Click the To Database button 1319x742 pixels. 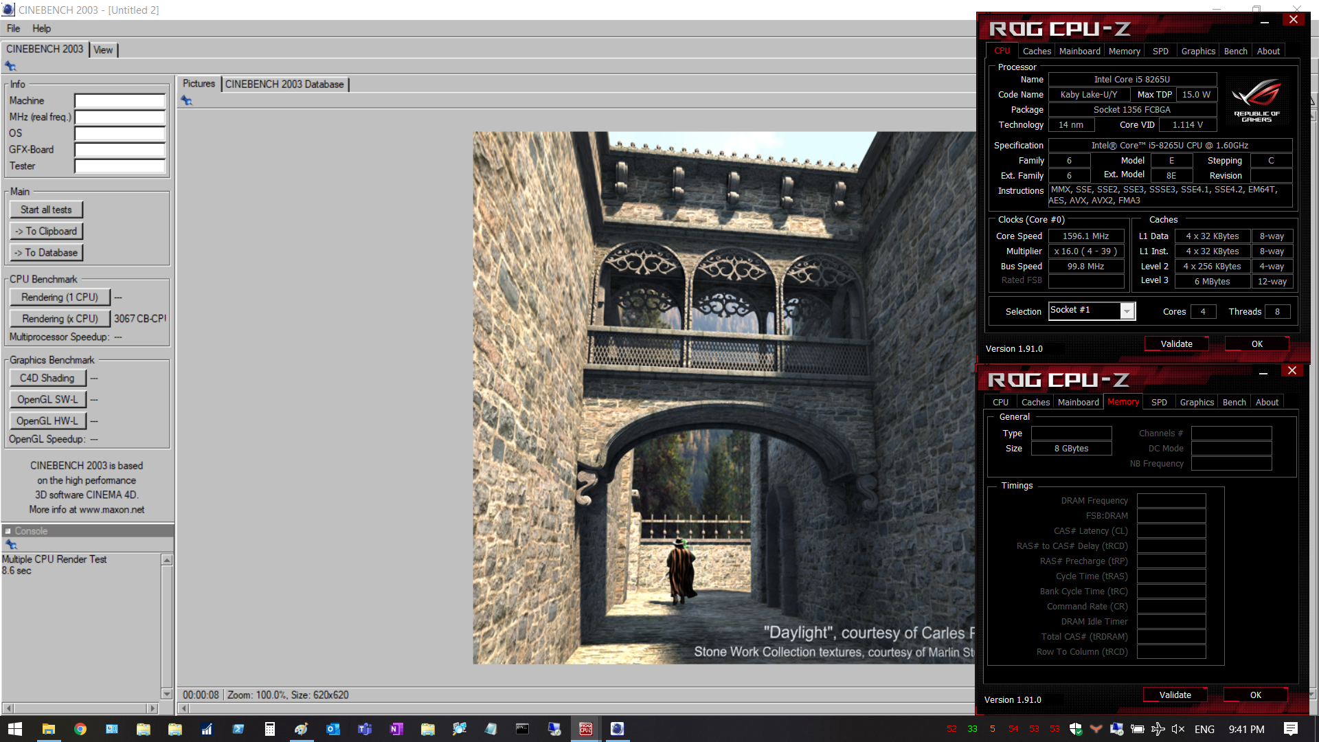click(46, 252)
